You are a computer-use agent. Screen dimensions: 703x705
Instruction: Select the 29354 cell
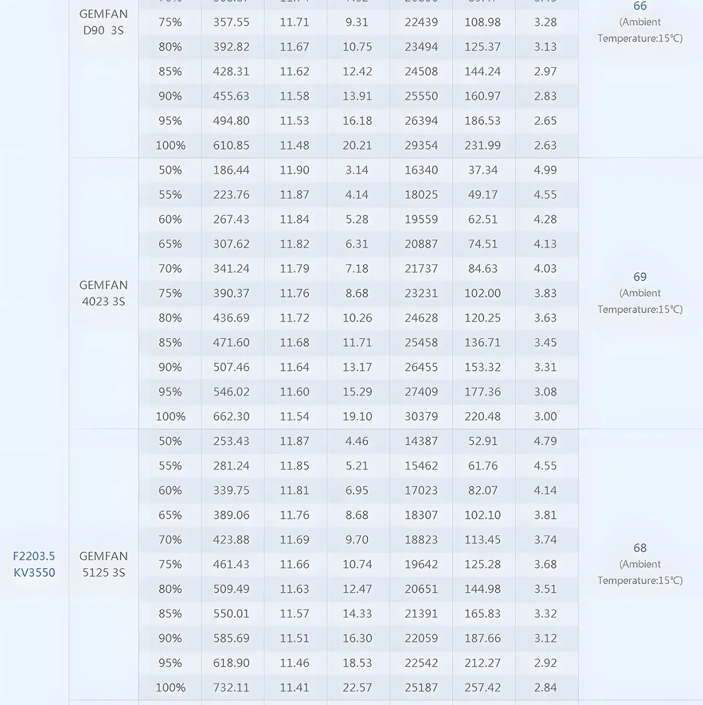click(x=421, y=145)
